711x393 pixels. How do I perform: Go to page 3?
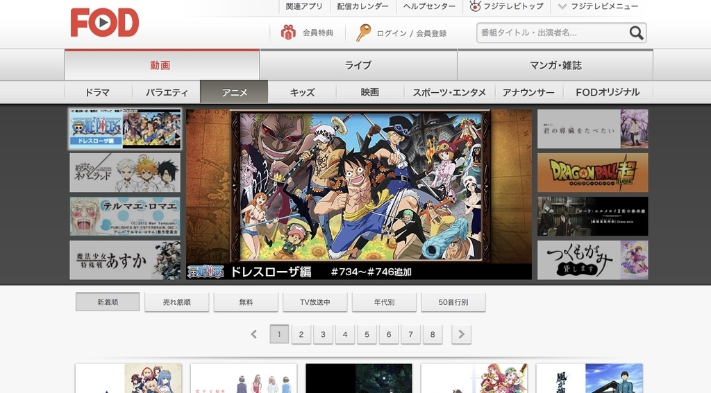[323, 334]
